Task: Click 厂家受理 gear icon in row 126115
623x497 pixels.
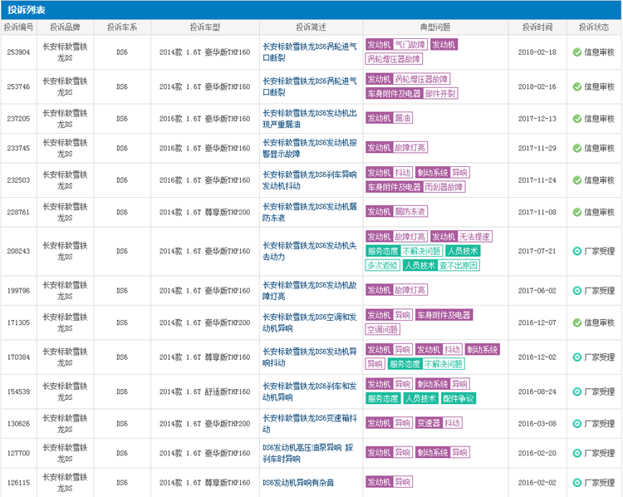Action: tap(577, 482)
